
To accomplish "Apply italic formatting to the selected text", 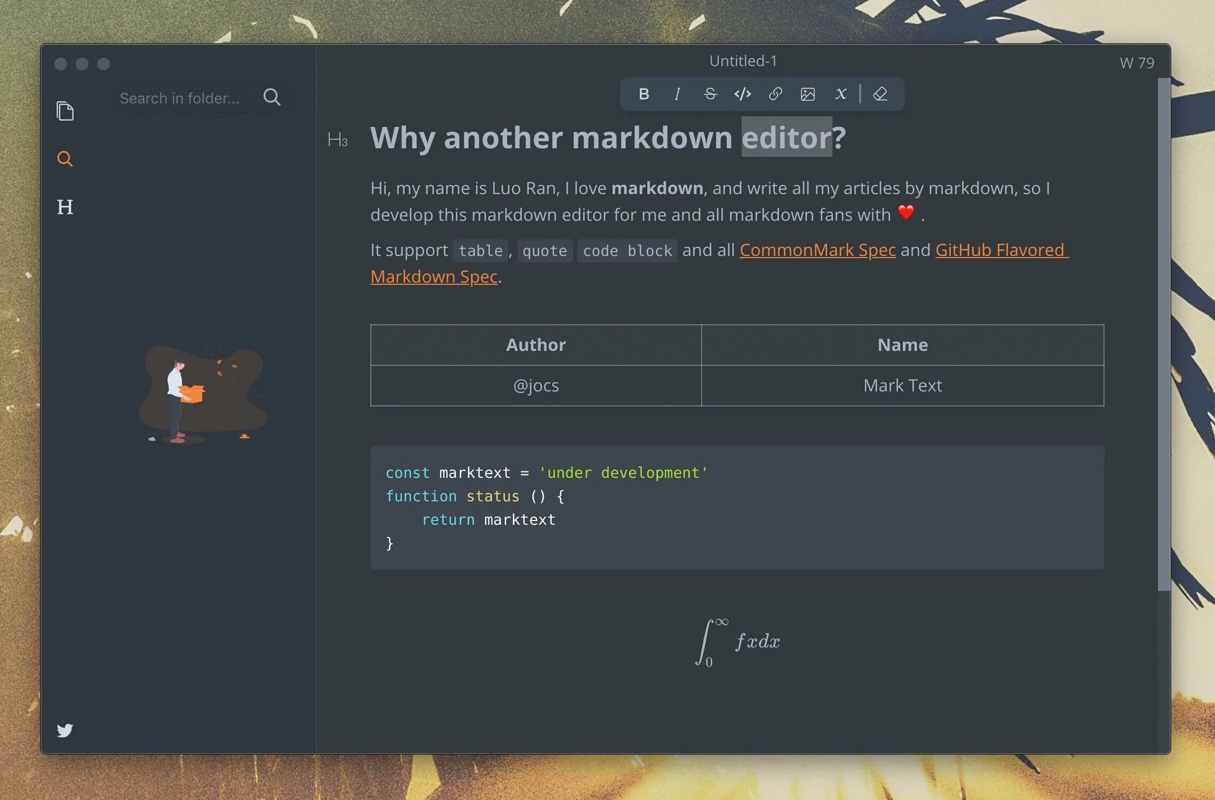I will coord(677,94).
